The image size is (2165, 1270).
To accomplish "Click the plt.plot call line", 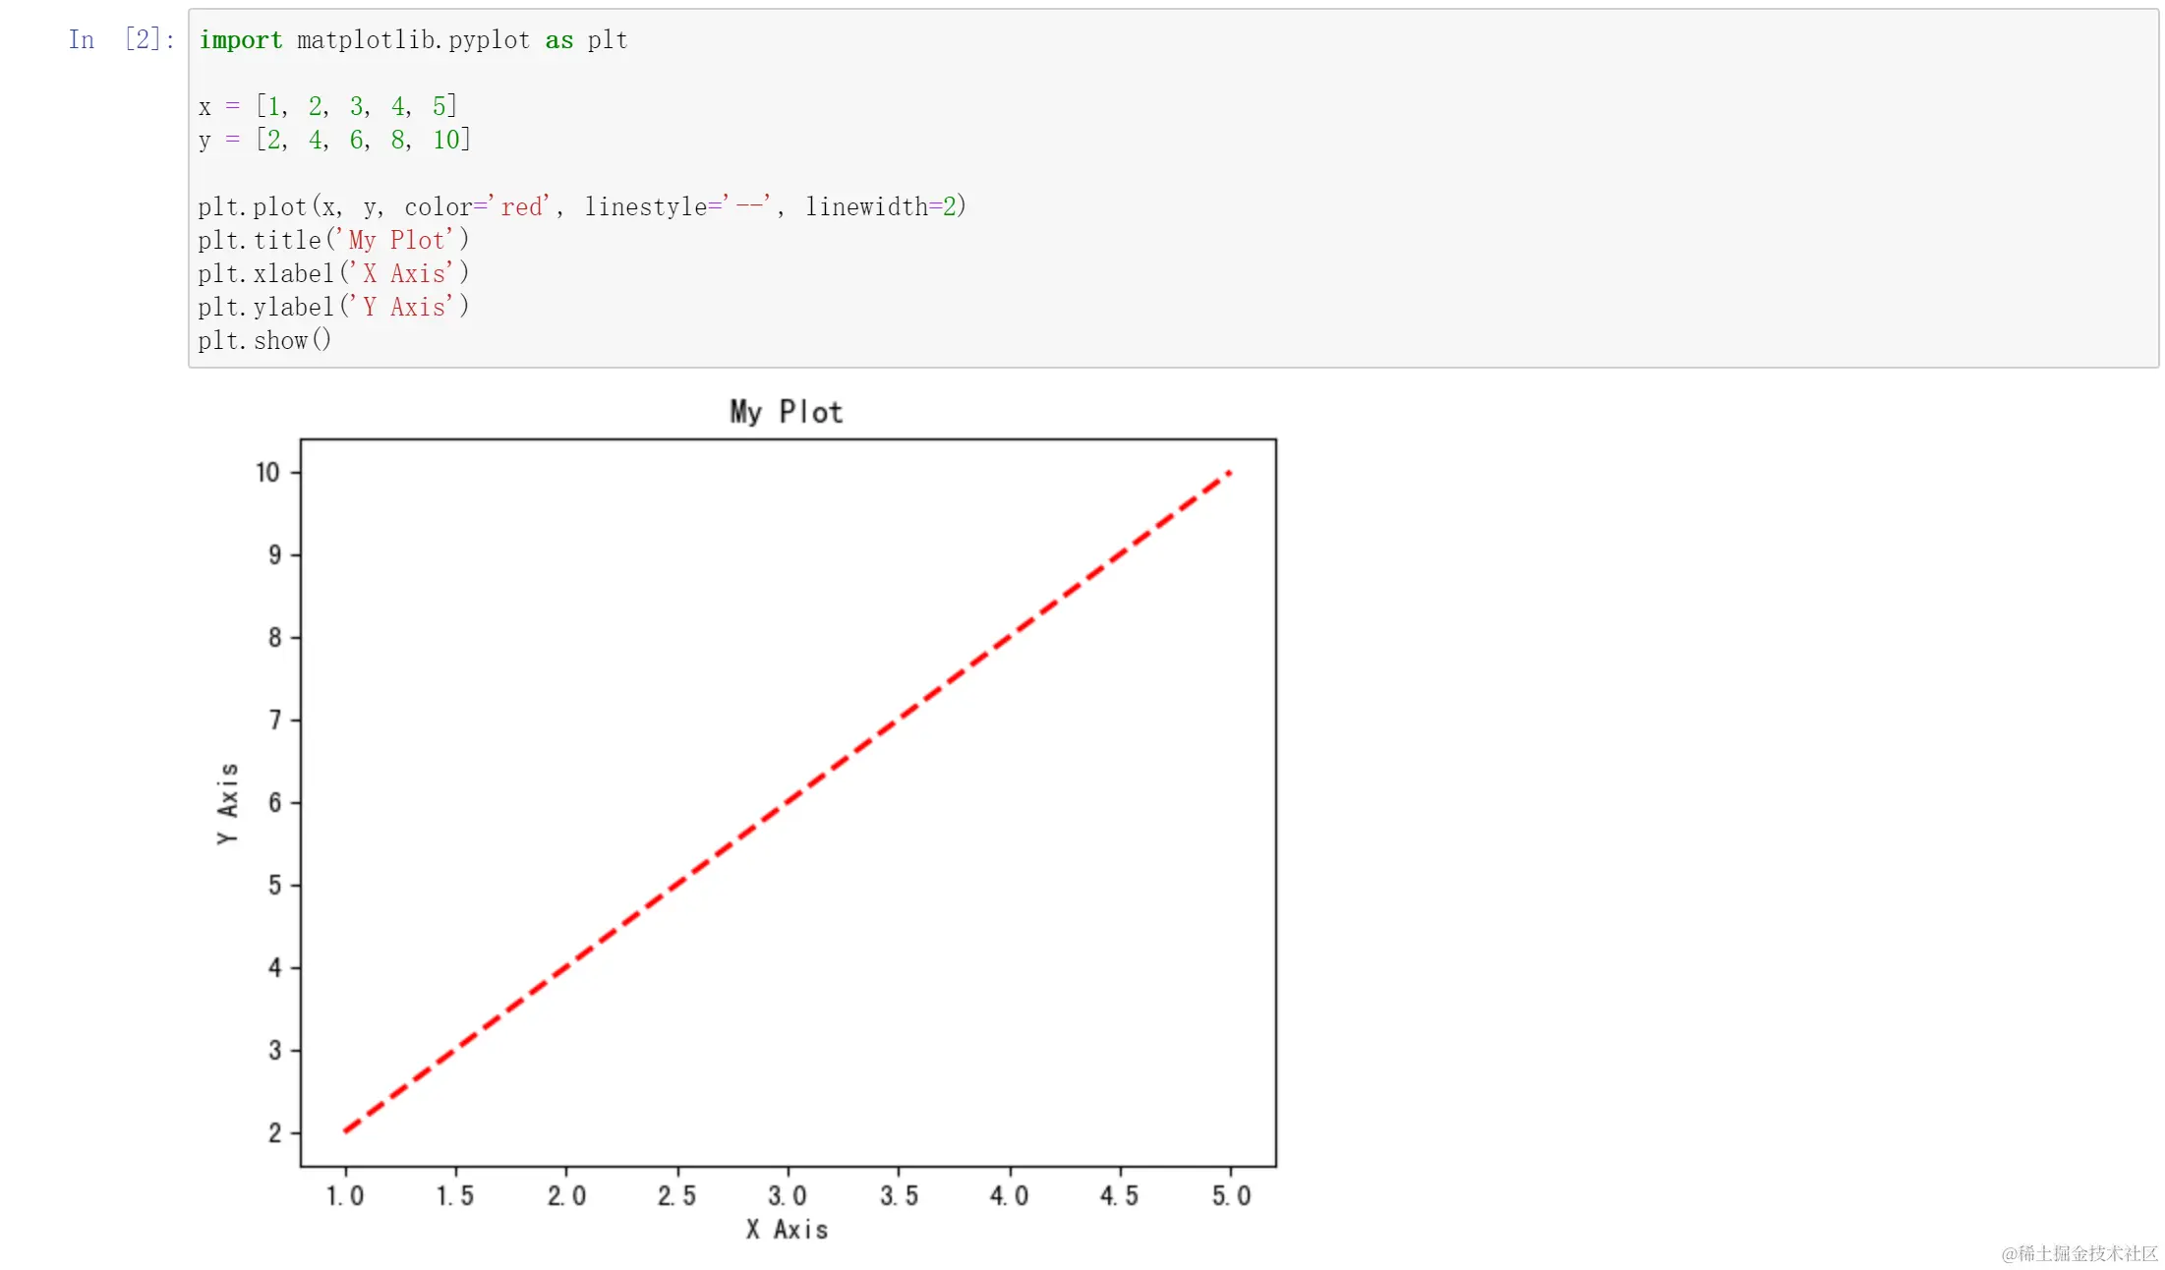I will [582, 206].
